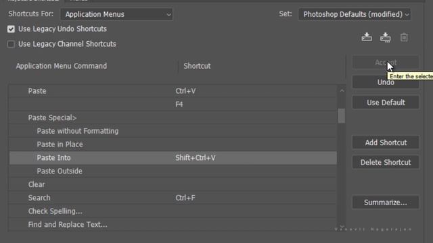Select the Search command row

[173, 198]
